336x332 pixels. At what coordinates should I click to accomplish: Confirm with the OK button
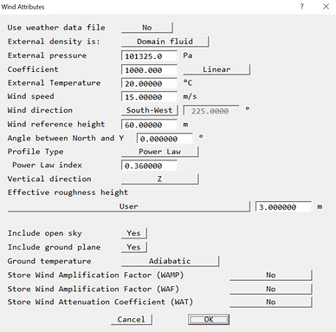point(209,320)
